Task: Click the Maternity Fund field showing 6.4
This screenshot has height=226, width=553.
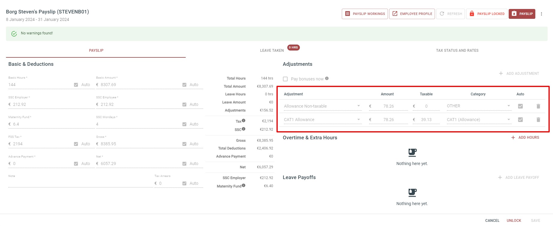Action: click(x=51, y=124)
